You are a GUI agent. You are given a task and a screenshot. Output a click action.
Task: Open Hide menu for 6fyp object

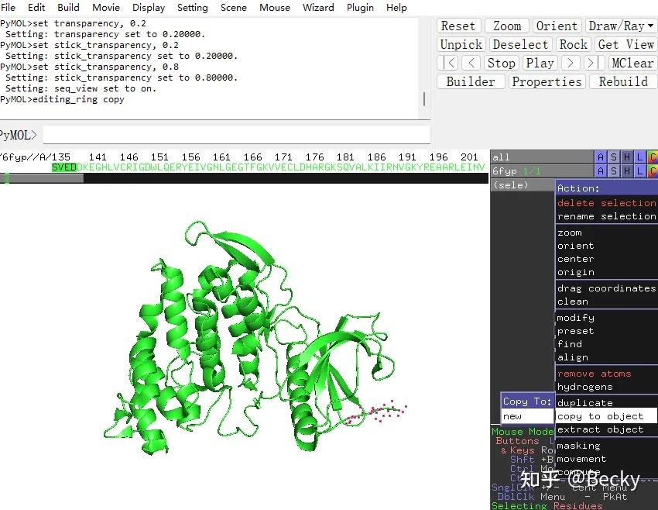[626, 171]
